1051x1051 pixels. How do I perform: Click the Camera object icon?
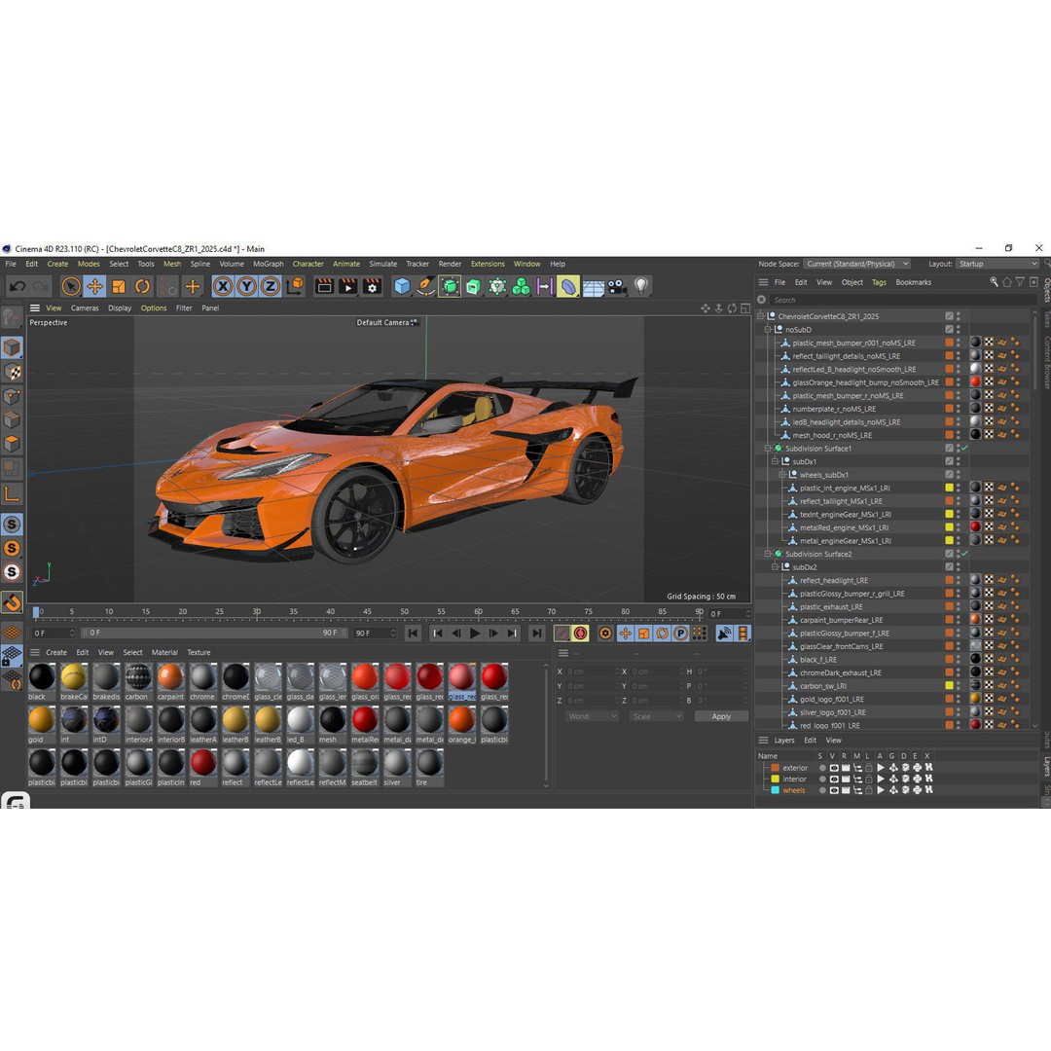pyautogui.click(x=617, y=287)
